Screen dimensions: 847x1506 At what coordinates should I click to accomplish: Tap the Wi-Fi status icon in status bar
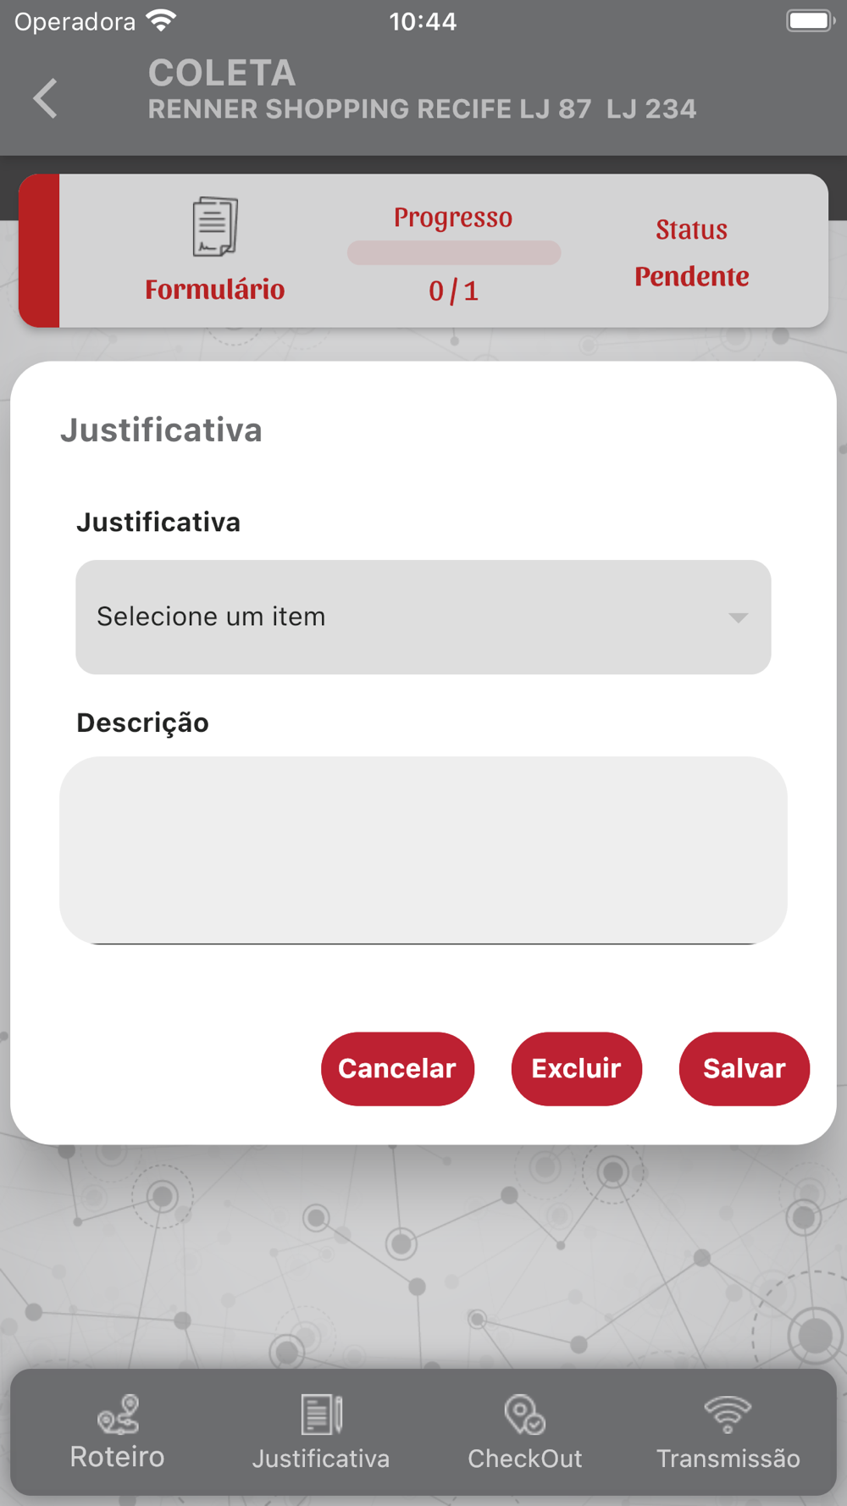tap(161, 20)
